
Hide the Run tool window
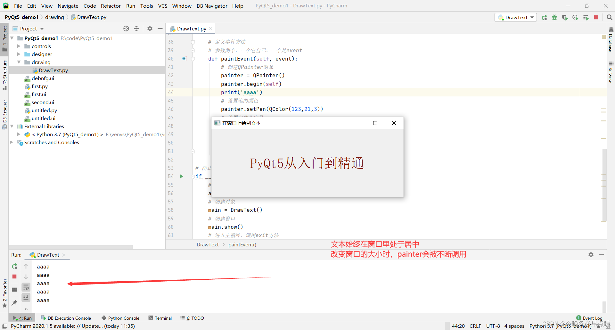602,255
